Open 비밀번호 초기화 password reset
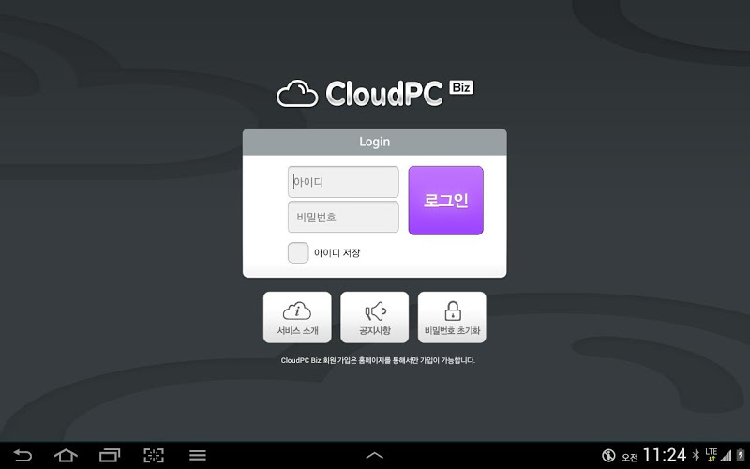The image size is (750, 469). tap(452, 317)
